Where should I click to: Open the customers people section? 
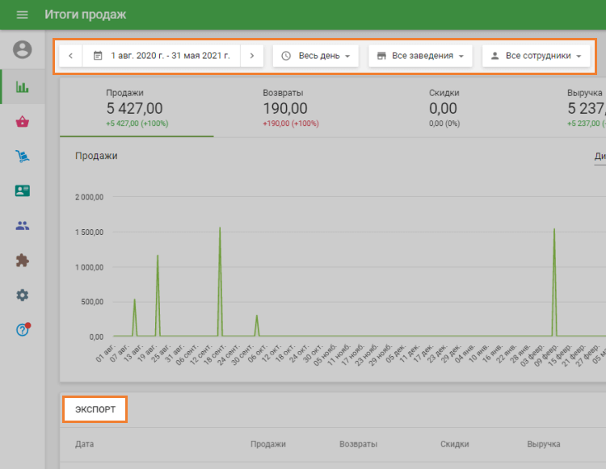23,226
